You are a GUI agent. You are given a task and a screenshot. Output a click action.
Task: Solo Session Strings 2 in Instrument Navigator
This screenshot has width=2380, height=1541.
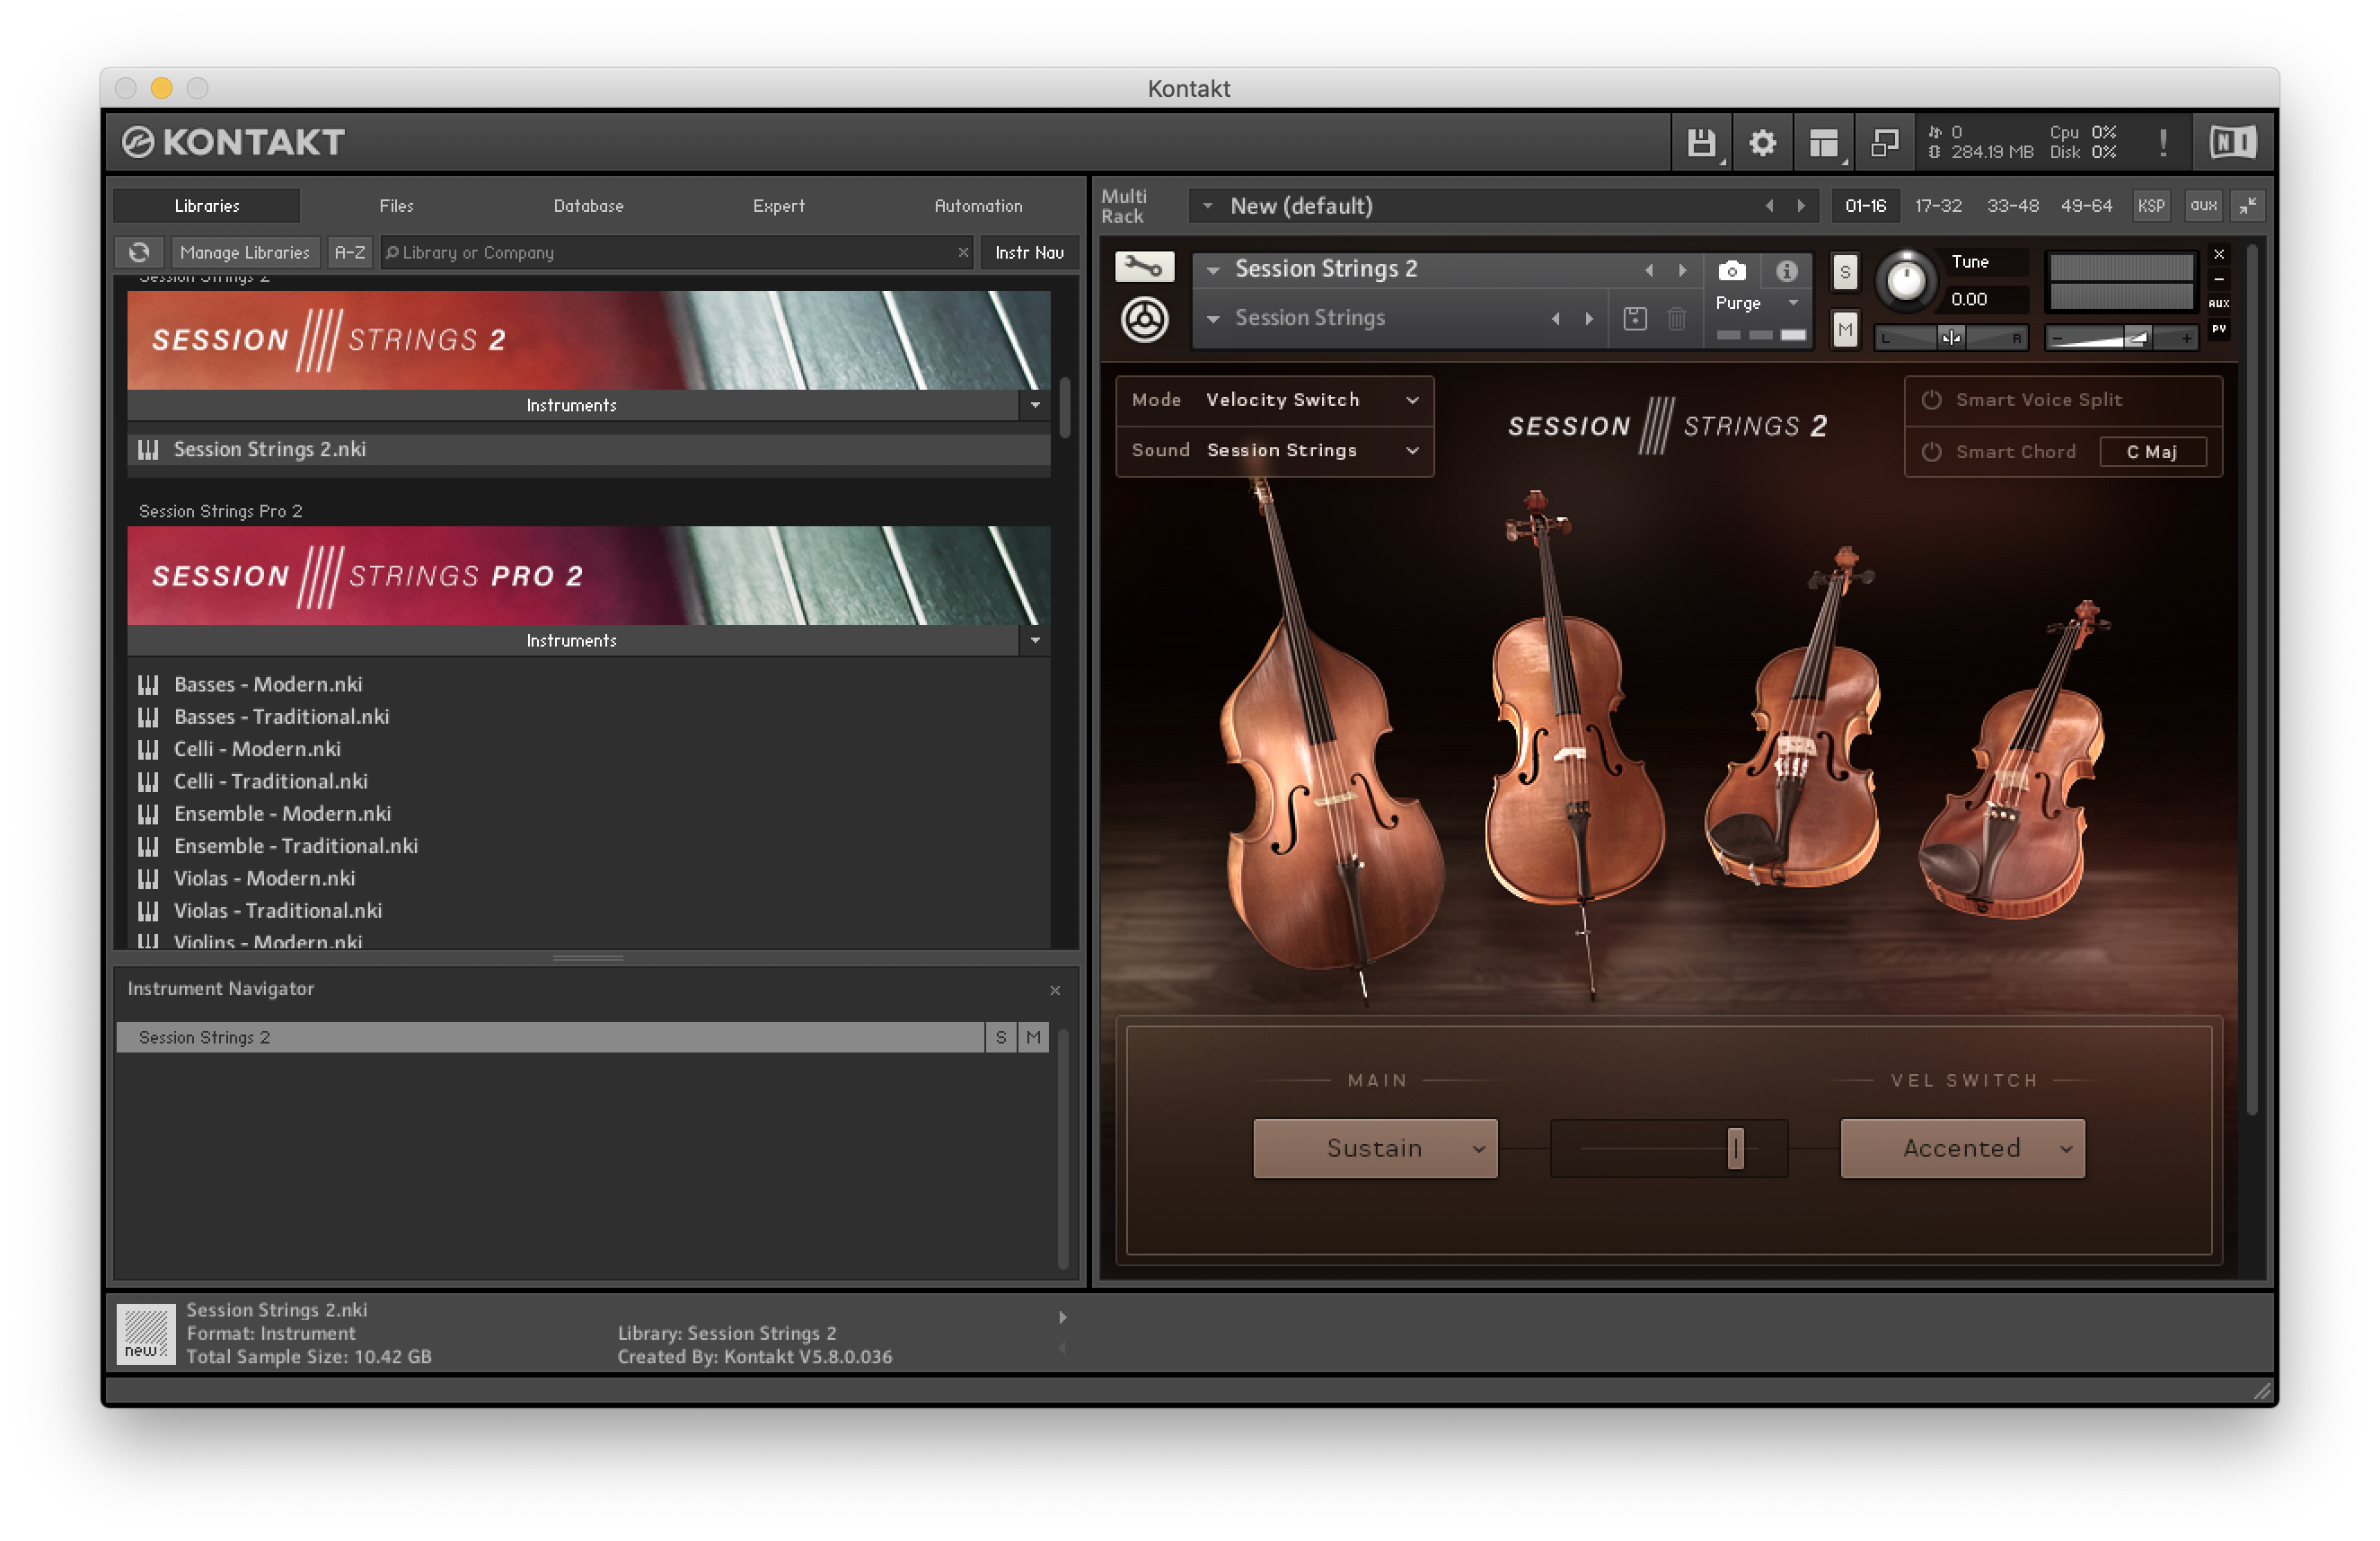(1000, 1037)
